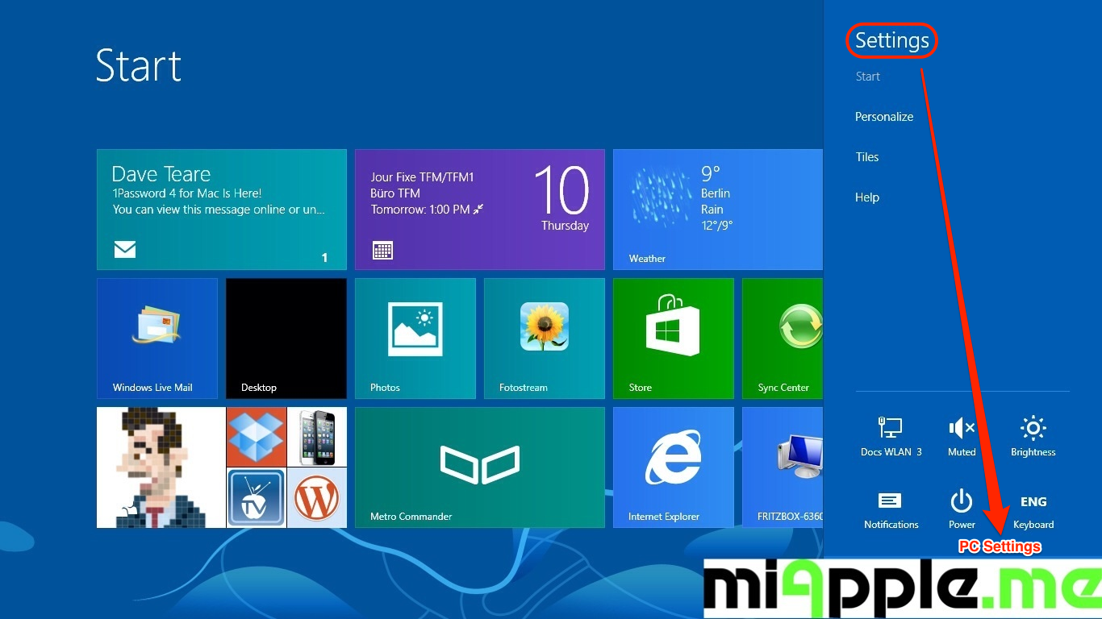Open Metro Commander tile
The width and height of the screenshot is (1102, 619).
pos(479,467)
